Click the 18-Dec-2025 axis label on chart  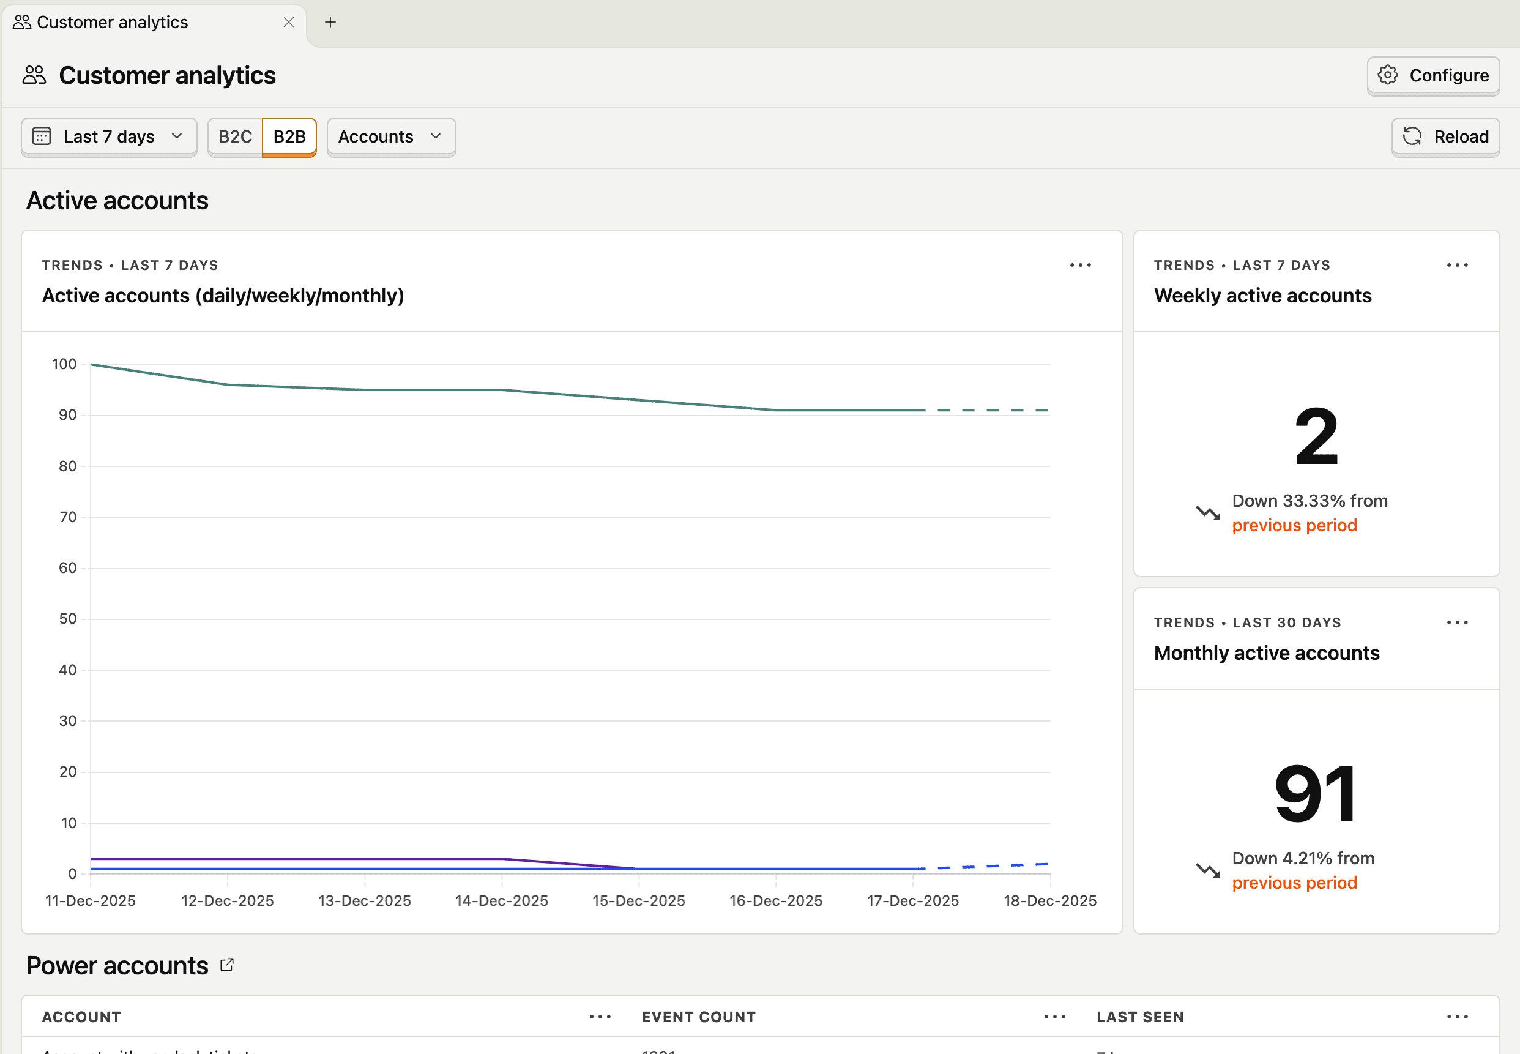point(1050,900)
